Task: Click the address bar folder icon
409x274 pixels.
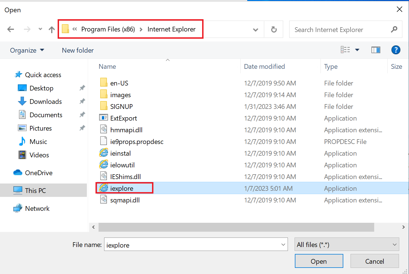Action: point(65,29)
